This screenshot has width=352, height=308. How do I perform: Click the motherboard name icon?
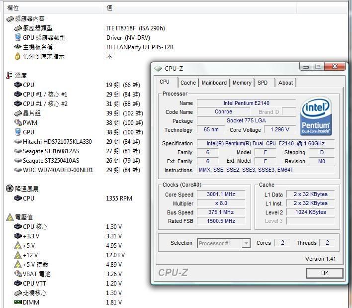(x=18, y=47)
